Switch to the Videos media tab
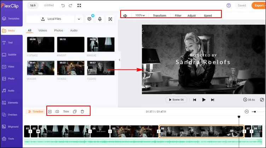266x148 pixels. point(42,30)
